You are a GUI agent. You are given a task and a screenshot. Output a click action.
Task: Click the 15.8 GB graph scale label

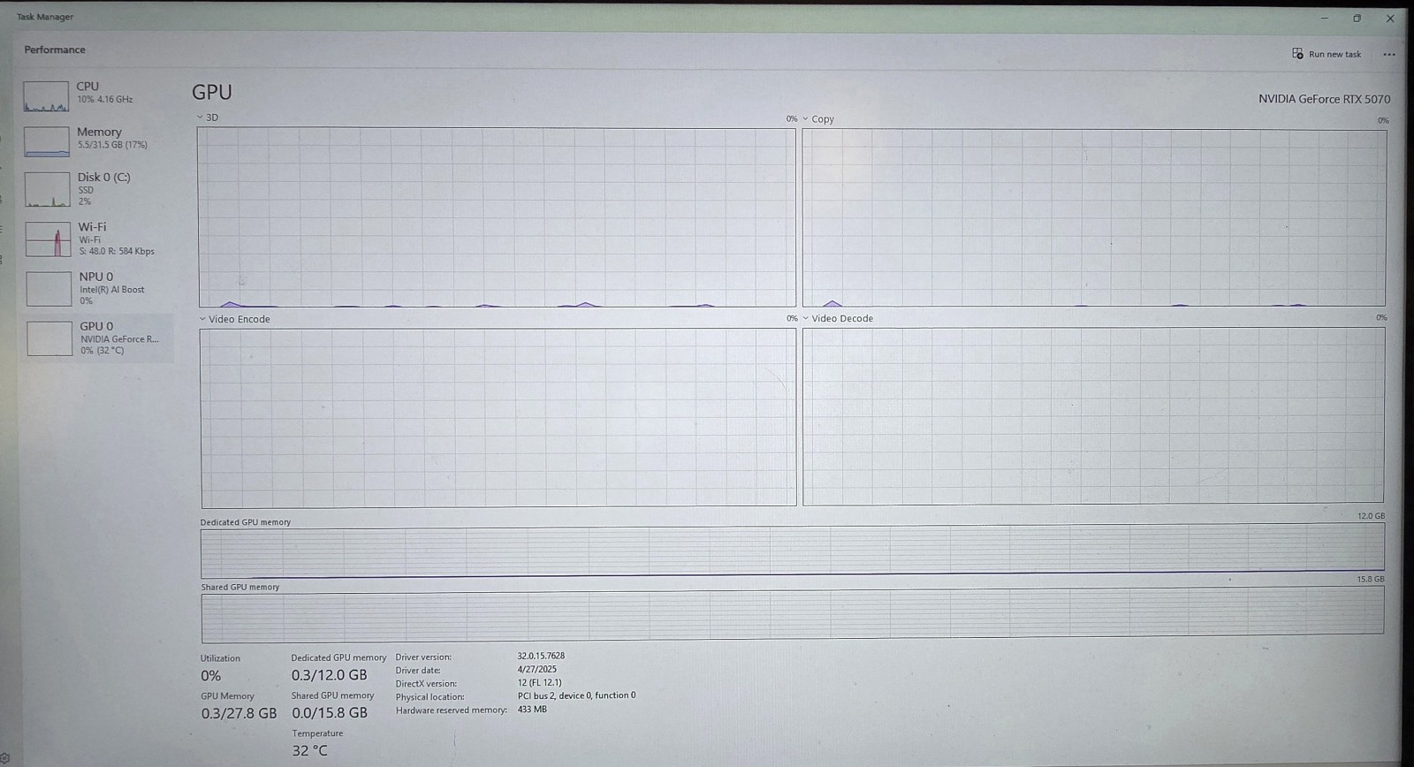pos(1371,580)
